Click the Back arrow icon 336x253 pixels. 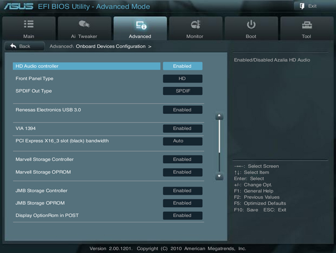[x=13, y=46]
